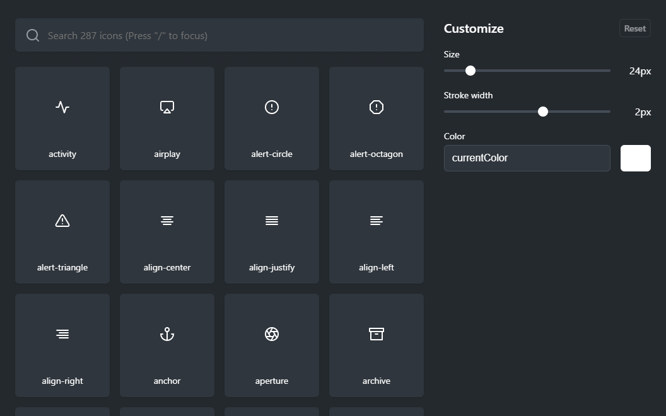This screenshot has width=666, height=416.
Task: Focus the Search 287 icons field
Action: tap(227, 35)
